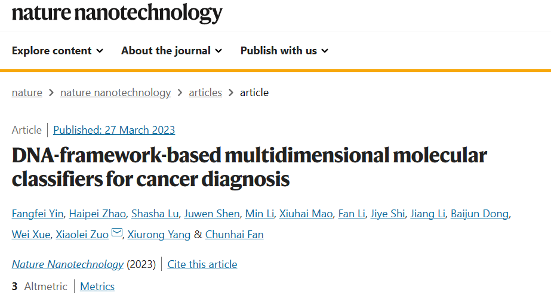Select author Baijun Dong
This screenshot has width=551, height=305.
[x=480, y=214]
